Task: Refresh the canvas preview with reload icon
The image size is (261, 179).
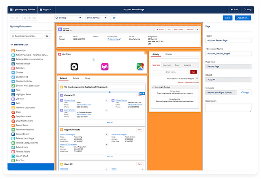Action: (114, 18)
